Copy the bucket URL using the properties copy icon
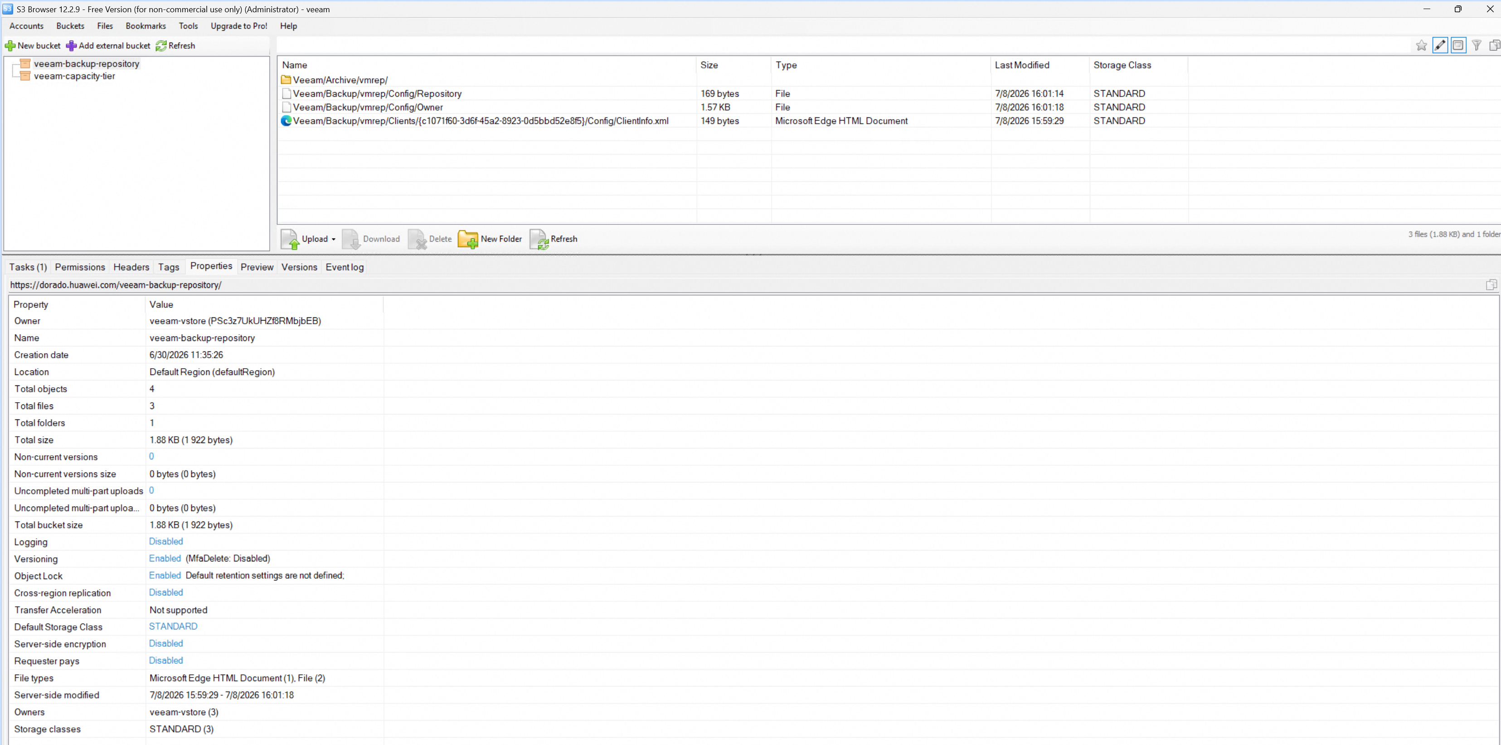 pos(1491,284)
